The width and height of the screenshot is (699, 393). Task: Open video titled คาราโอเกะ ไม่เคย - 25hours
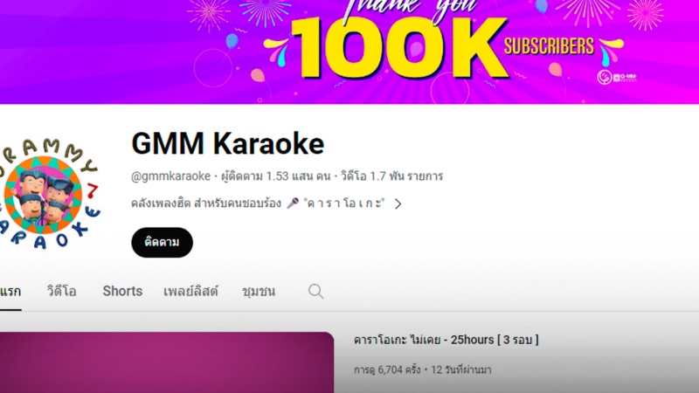(446, 340)
